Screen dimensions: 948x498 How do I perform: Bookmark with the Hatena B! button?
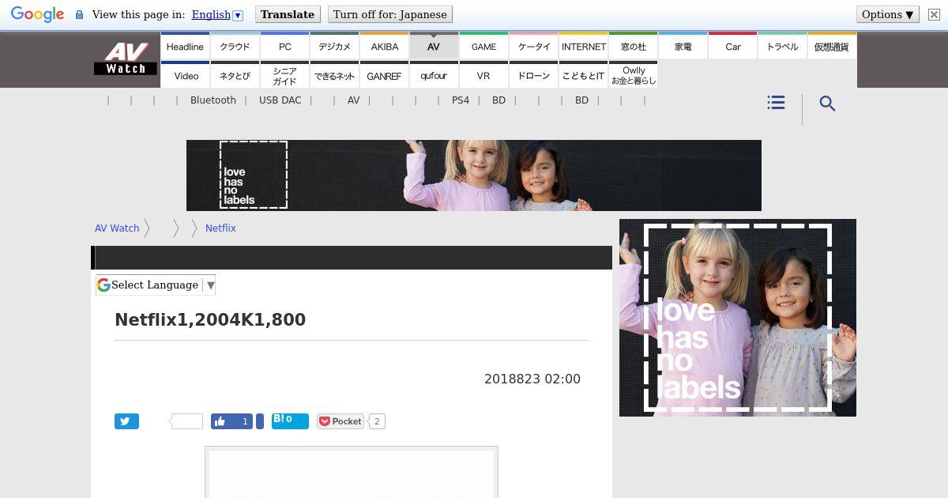[x=290, y=421]
